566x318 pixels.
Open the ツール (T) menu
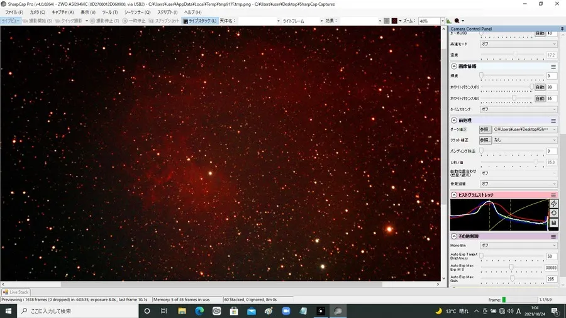click(109, 13)
